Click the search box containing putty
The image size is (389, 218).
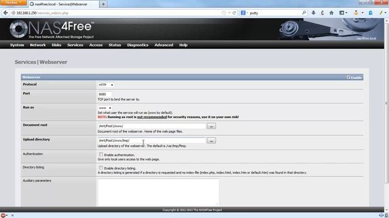tap(275, 13)
